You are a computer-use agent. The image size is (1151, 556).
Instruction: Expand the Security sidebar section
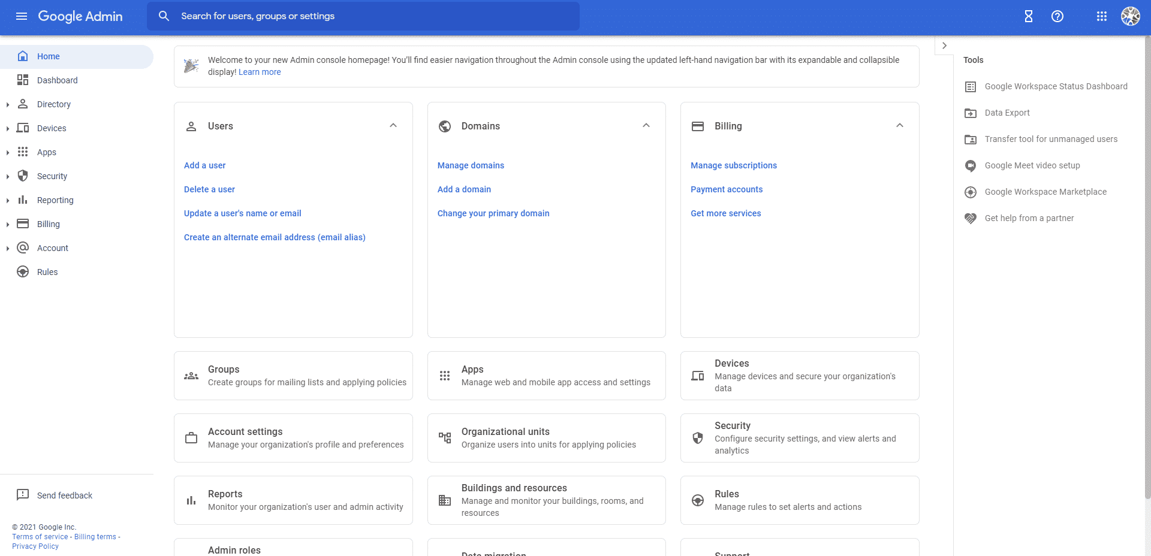[x=7, y=176]
